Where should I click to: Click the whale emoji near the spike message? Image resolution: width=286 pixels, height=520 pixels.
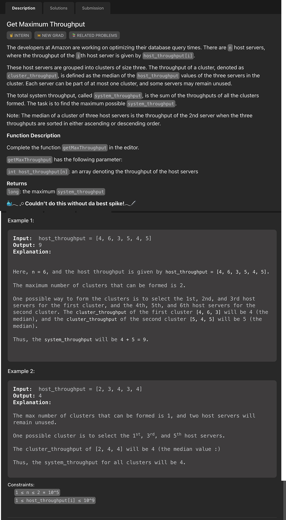pyautogui.click(x=10, y=203)
